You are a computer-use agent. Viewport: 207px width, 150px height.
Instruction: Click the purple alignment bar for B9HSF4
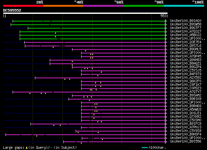click(x=85, y=135)
